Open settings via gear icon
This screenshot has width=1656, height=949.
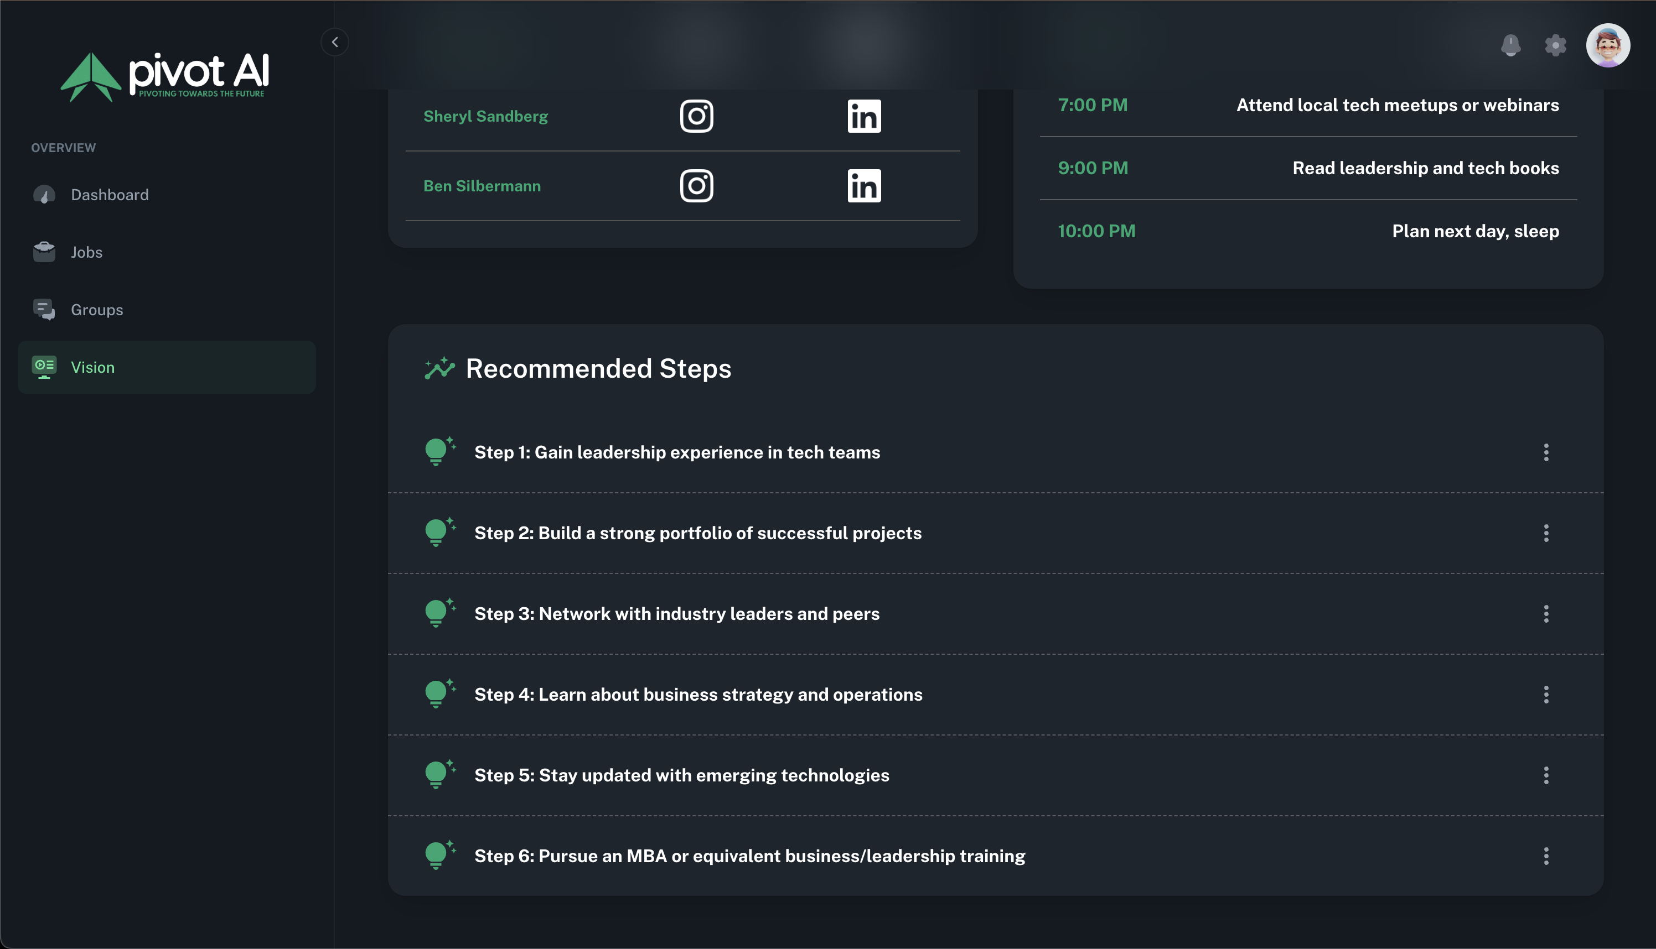point(1556,45)
